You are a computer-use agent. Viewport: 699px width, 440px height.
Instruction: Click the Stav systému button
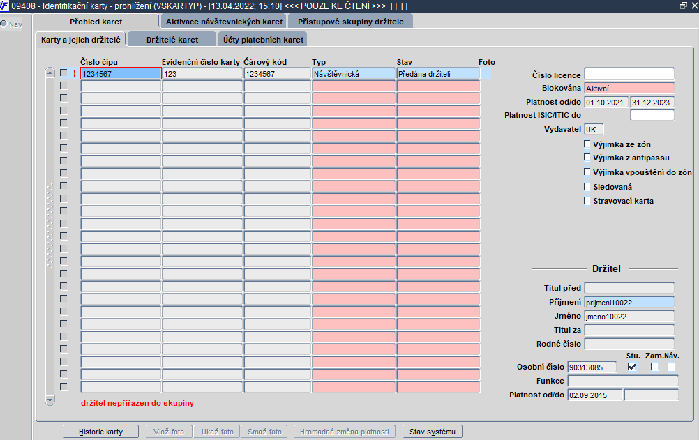coord(433,432)
